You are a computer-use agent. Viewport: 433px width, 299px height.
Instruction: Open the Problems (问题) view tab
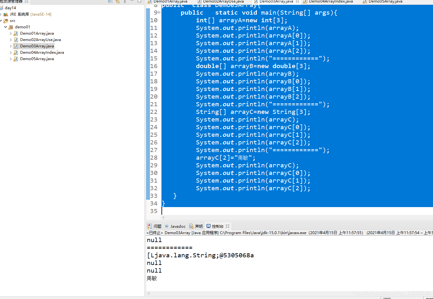tap(154, 226)
